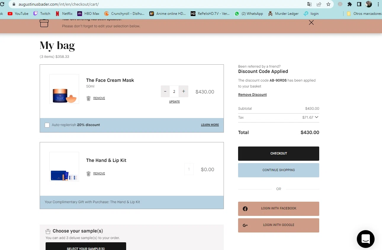
Task: Close the gift offering notification banner
Action: 311,23
